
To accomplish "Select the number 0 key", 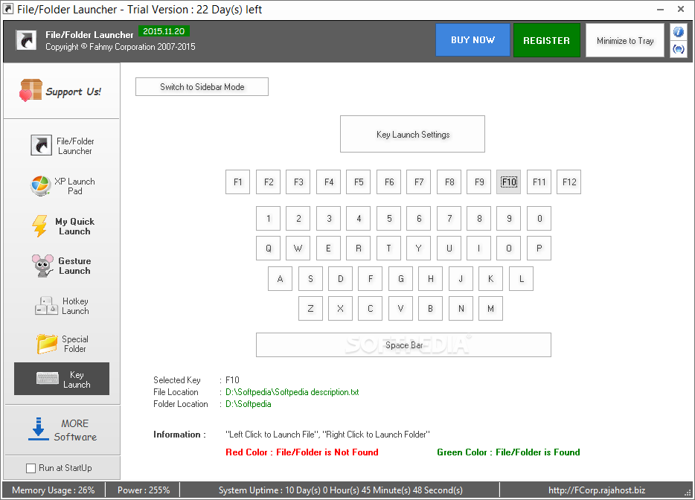I will 539,219.
